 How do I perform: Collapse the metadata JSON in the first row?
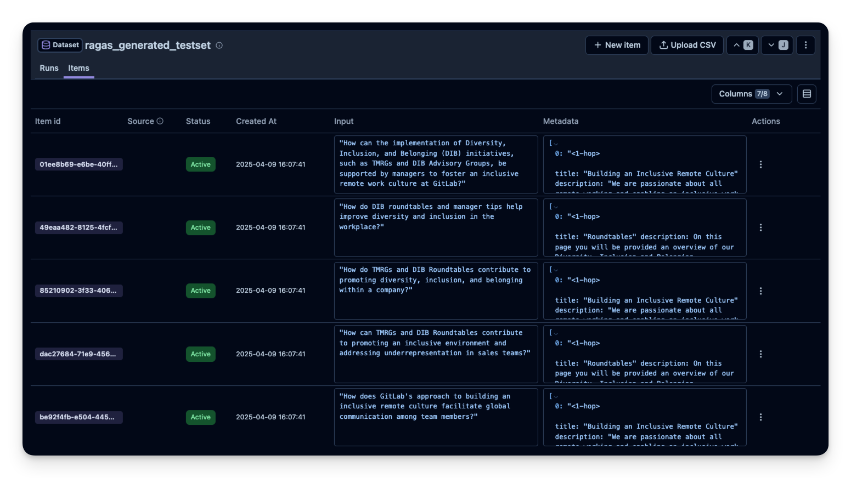pyautogui.click(x=556, y=144)
